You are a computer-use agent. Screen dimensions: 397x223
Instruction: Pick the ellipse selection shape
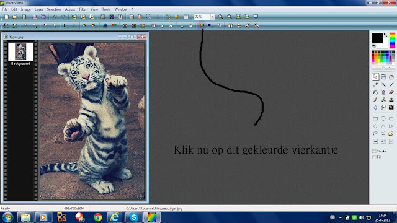click(x=383, y=118)
